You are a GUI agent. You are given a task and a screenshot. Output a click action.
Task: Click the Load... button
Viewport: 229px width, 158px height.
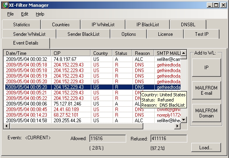point(206,148)
